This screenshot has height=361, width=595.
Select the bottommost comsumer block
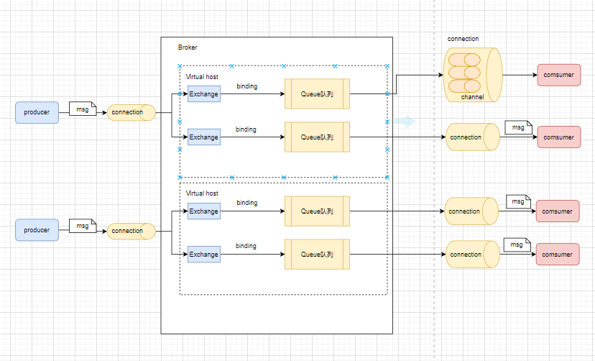pos(557,254)
